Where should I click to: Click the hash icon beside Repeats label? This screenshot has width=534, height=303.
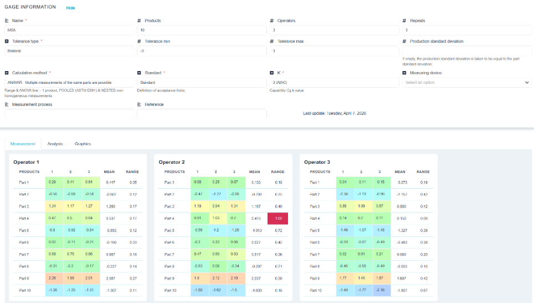pos(404,21)
